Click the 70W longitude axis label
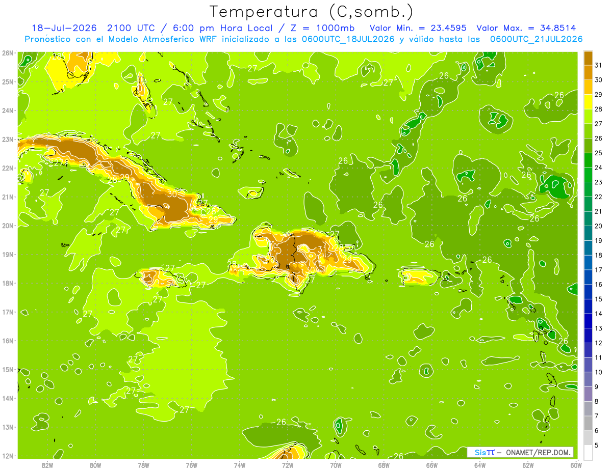The image size is (612, 472). pyautogui.click(x=336, y=465)
